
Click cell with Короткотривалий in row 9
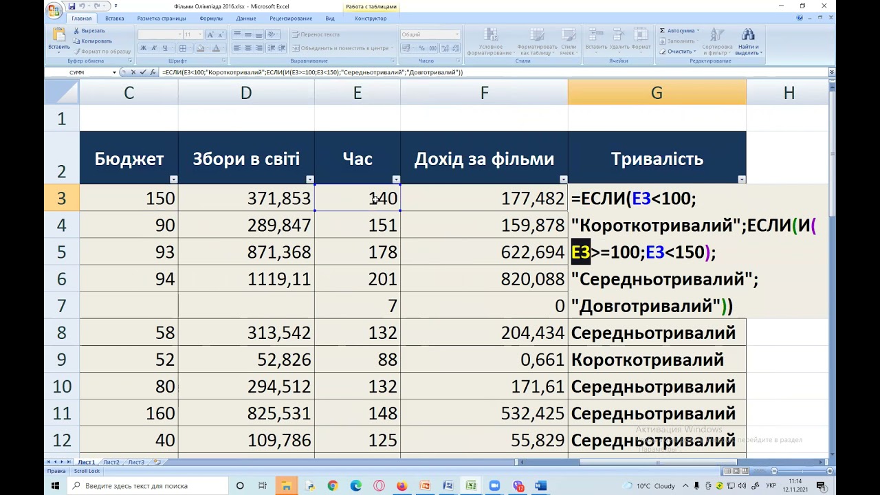tap(657, 360)
